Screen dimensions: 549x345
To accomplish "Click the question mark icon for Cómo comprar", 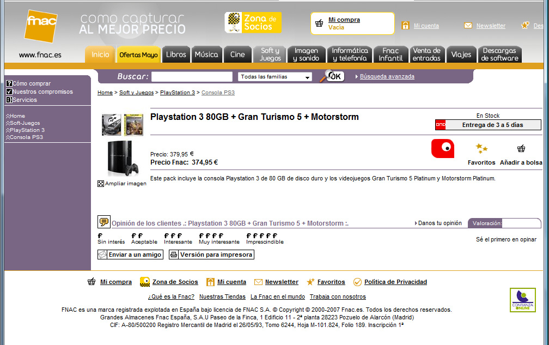I will [x=9, y=83].
